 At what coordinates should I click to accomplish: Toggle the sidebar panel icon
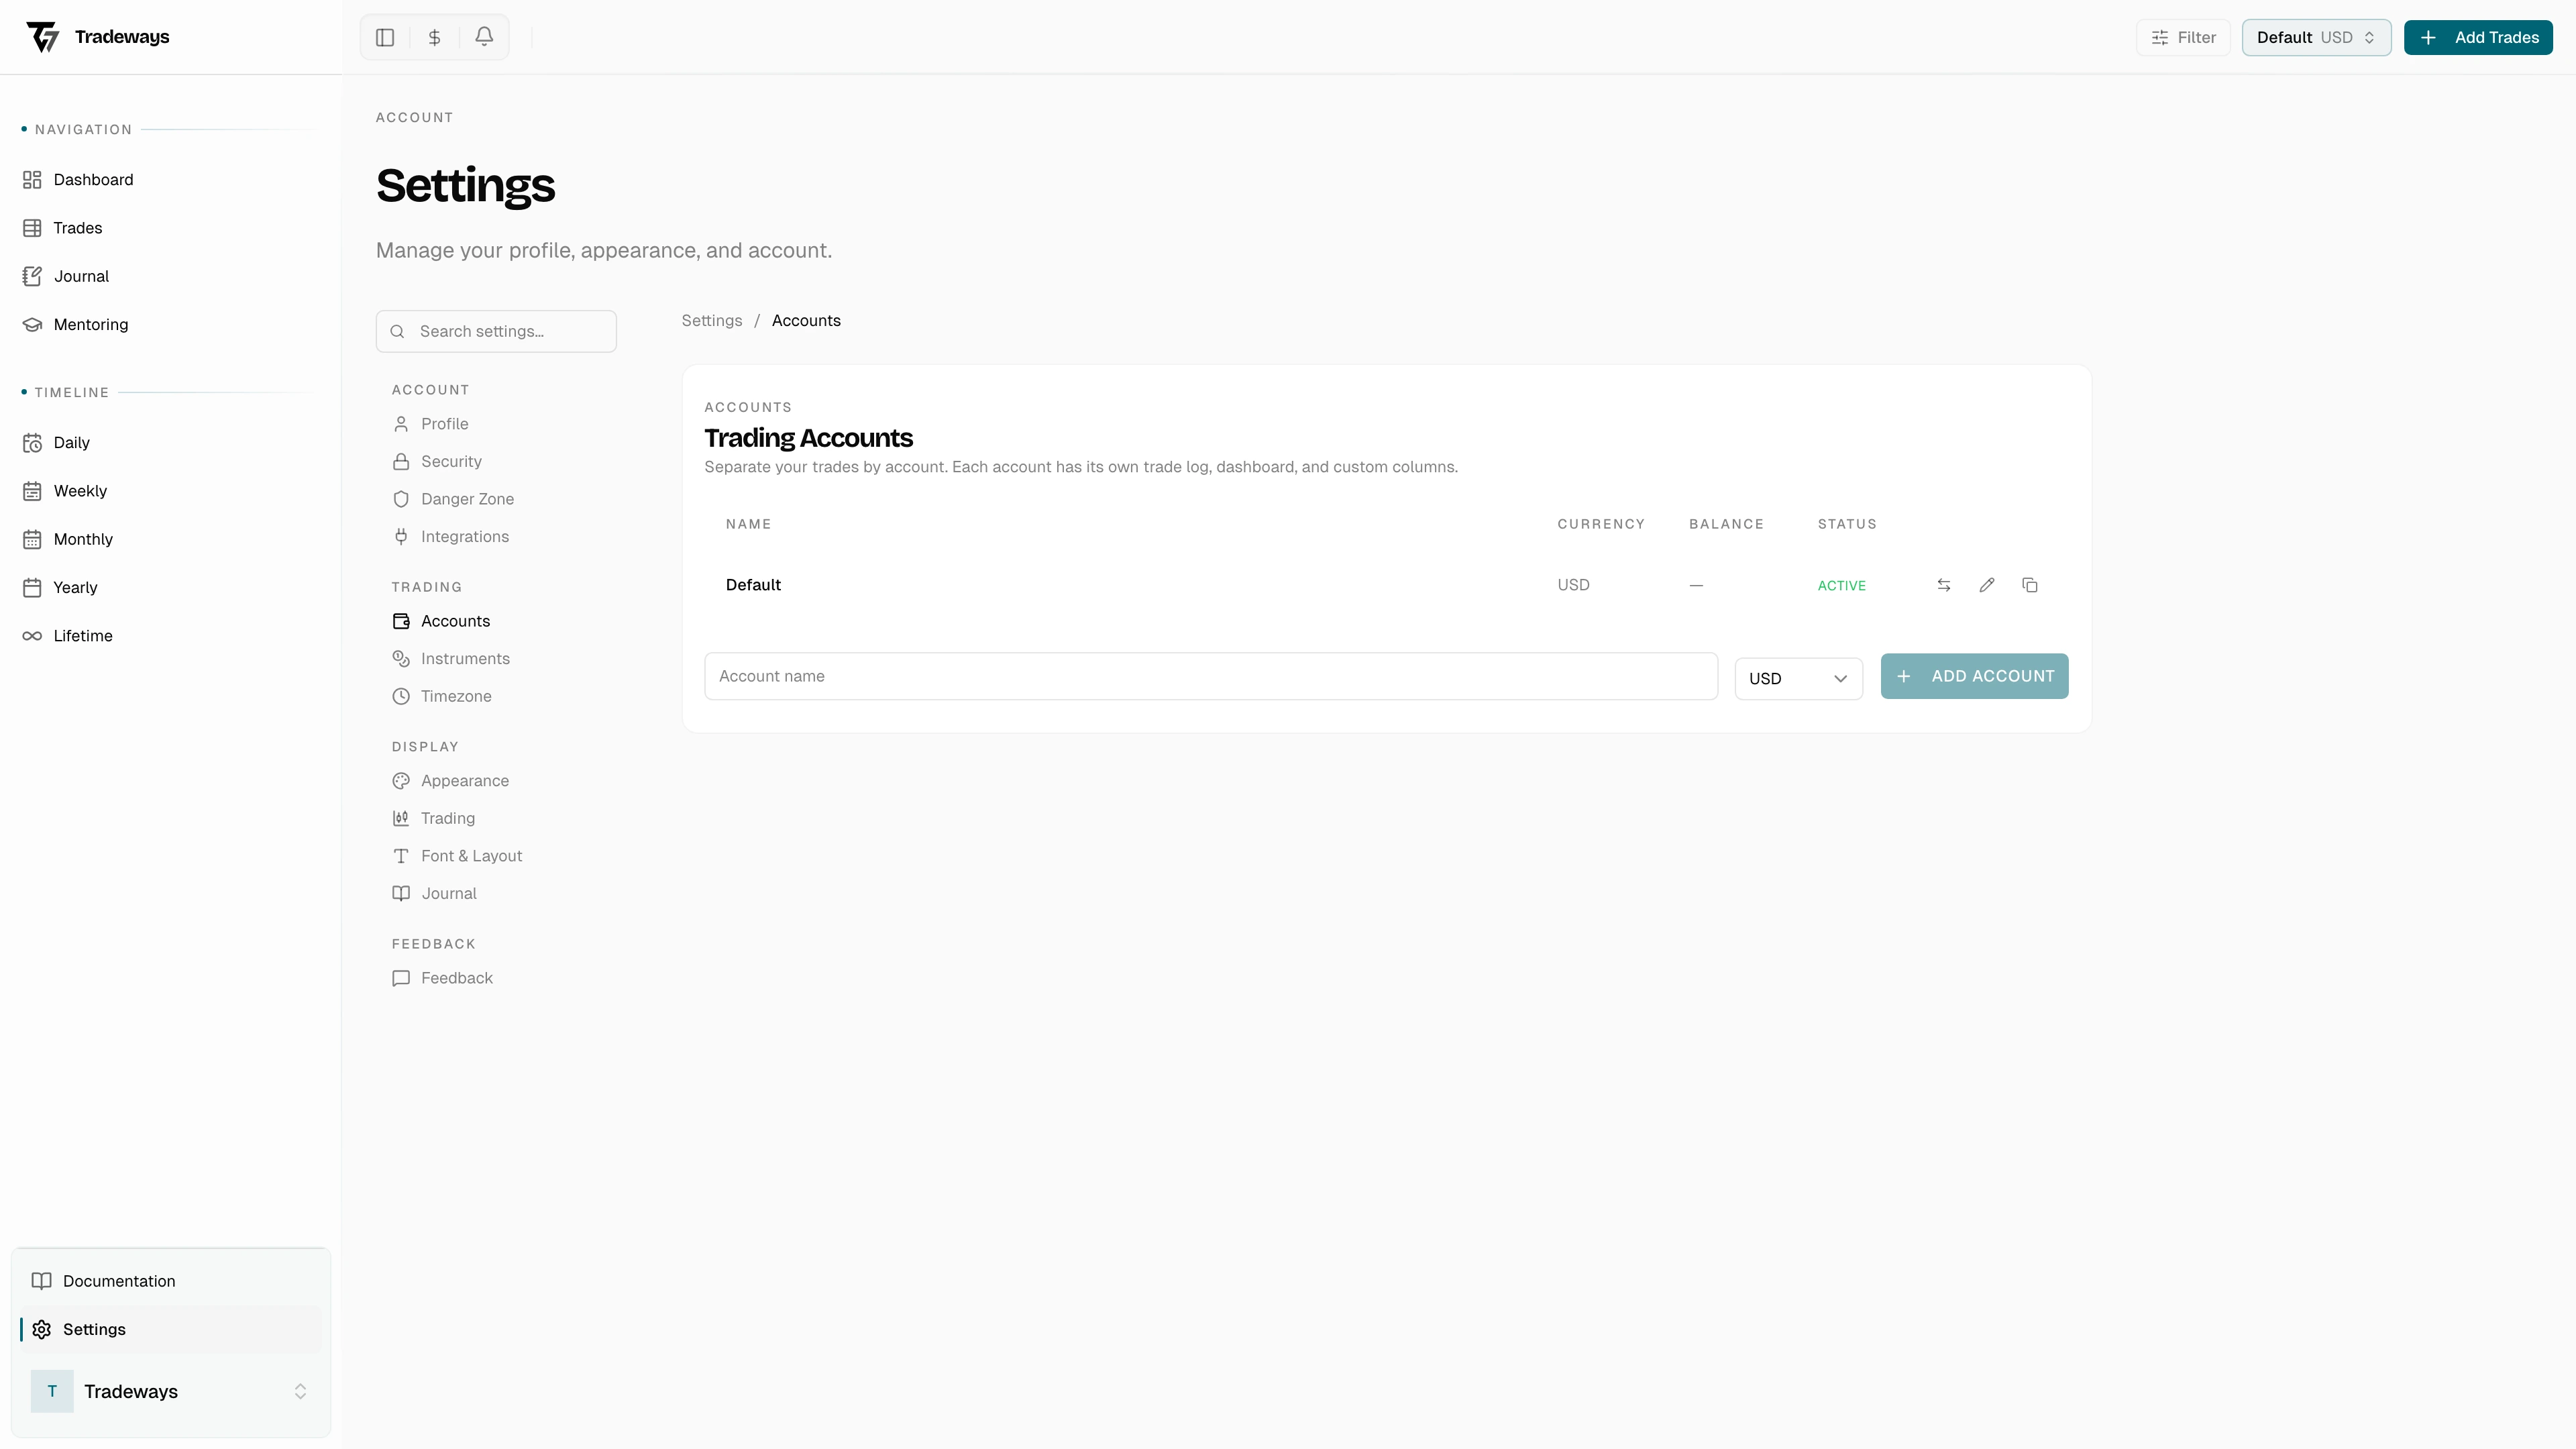[x=385, y=37]
